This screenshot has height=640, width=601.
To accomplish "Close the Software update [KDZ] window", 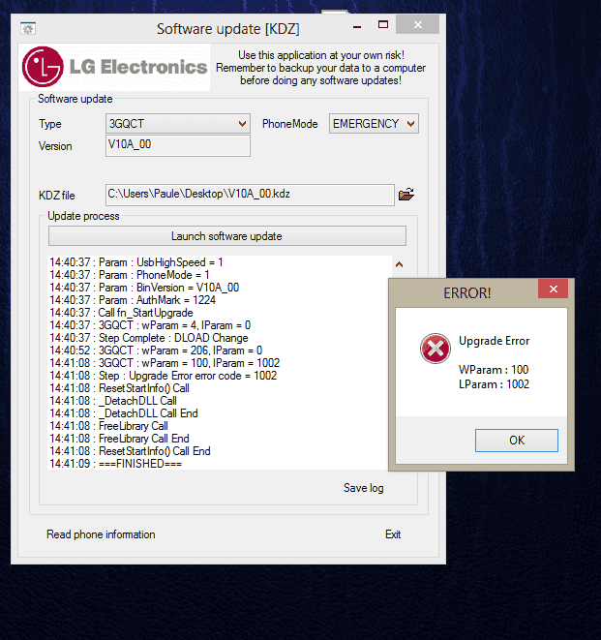I will 417,25.
